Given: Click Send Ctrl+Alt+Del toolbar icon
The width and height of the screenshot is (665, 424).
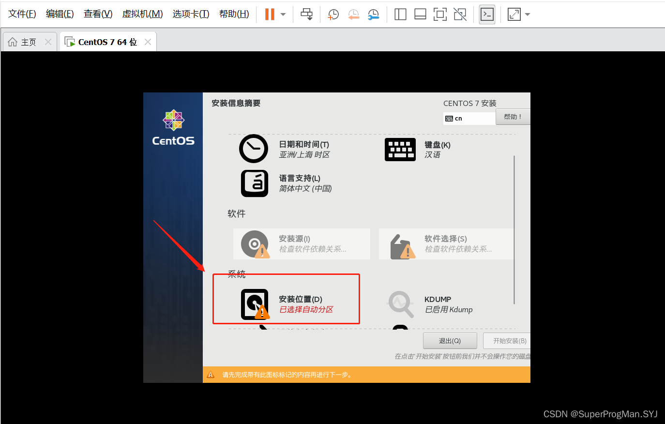Looking at the screenshot, I should [x=307, y=15].
